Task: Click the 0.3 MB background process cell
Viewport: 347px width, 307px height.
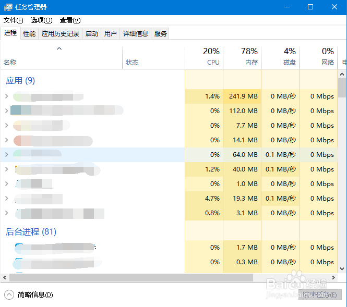Action: tap(242, 262)
